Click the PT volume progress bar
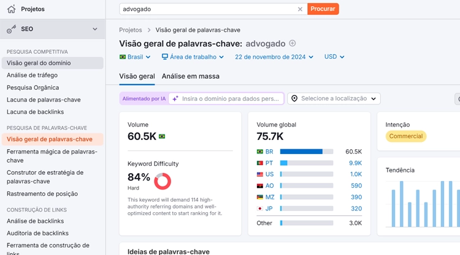Image resolution: width=460 pixels, height=255 pixels. pos(307,163)
